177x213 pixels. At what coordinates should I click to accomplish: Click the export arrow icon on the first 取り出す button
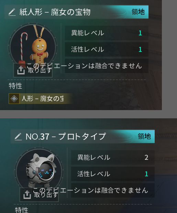tap(21, 71)
